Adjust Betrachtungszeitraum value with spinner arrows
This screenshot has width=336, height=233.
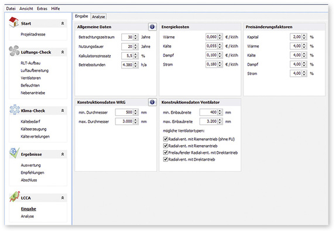(135, 37)
